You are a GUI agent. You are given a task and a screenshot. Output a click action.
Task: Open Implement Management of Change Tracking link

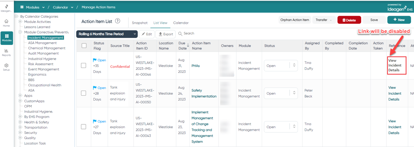pos(202,127)
